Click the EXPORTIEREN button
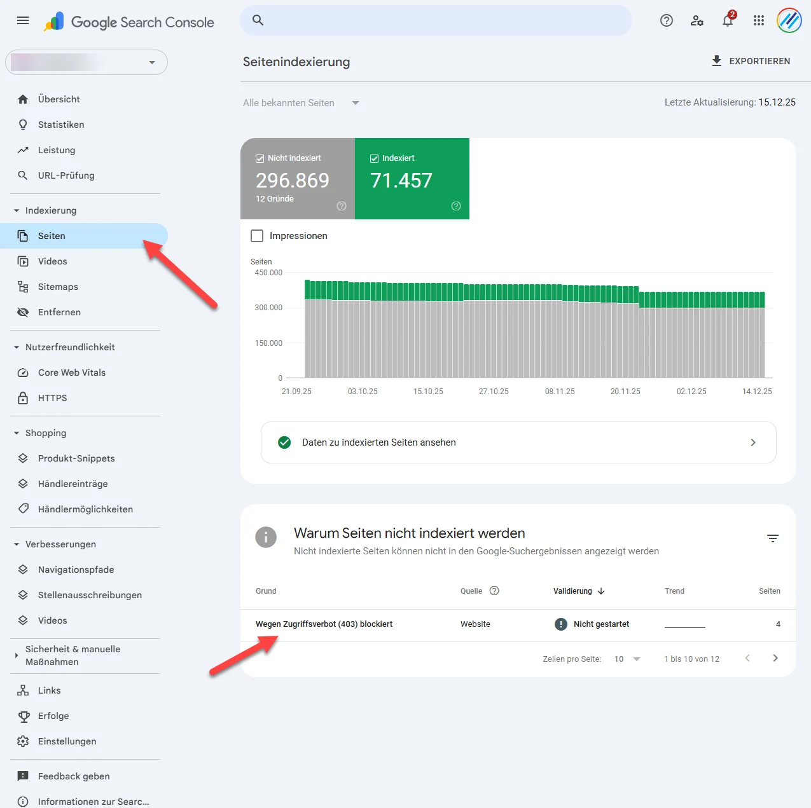The height and width of the screenshot is (808, 811). pyautogui.click(x=751, y=61)
